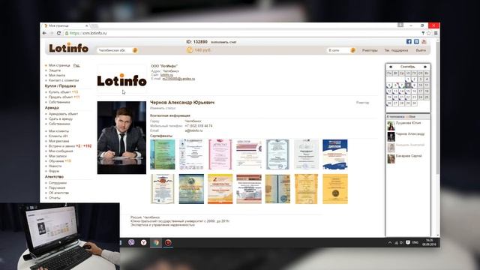Open the blue "Диплом" certificate thumbnail
The image size is (480, 270).
click(x=335, y=154)
